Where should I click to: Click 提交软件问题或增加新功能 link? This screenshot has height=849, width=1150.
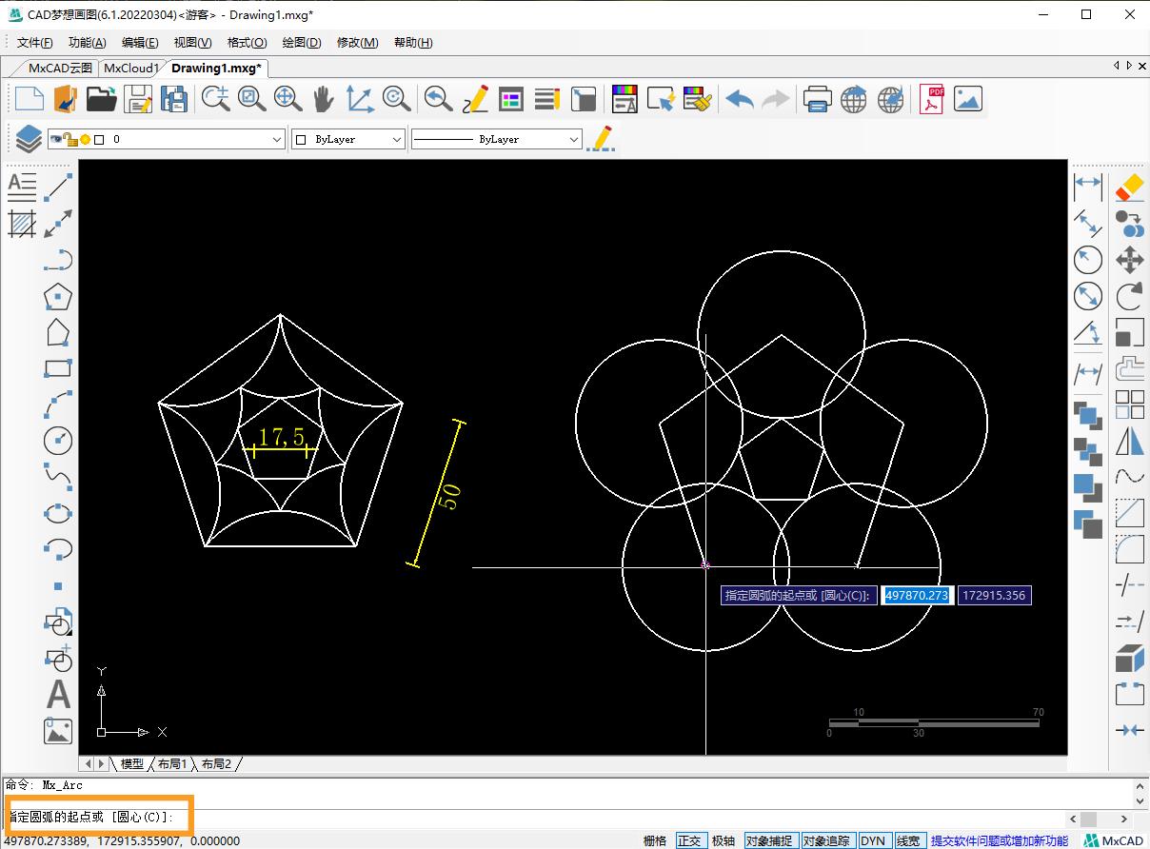coord(999,840)
